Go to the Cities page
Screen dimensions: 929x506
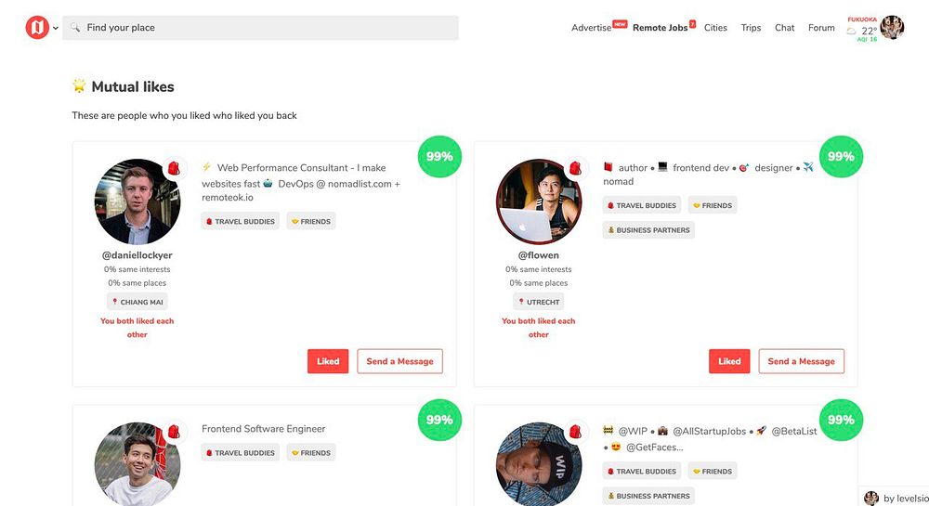tap(715, 28)
